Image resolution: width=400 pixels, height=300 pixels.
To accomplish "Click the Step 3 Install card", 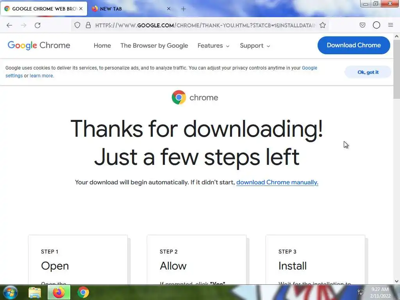I will coord(315,260).
